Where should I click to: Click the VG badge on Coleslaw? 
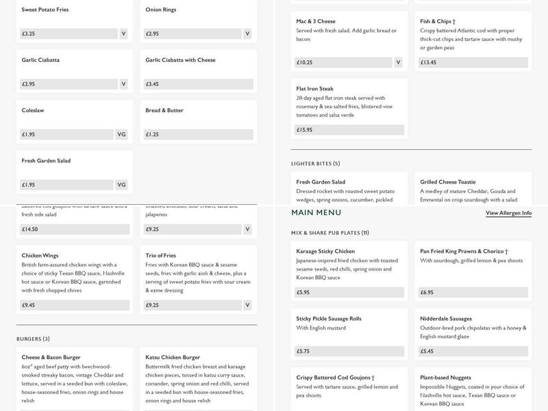[121, 134]
